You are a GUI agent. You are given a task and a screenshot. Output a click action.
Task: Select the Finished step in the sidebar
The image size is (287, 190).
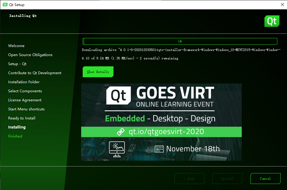tap(15, 136)
